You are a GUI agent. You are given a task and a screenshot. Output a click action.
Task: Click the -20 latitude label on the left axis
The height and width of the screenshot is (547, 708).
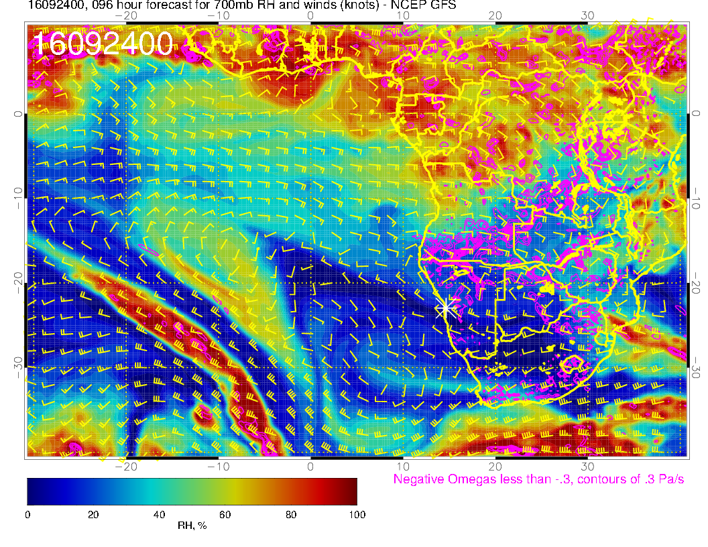18,282
